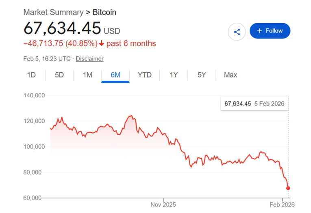Click the share icon button
The width and height of the screenshot is (311, 213).
(x=237, y=31)
